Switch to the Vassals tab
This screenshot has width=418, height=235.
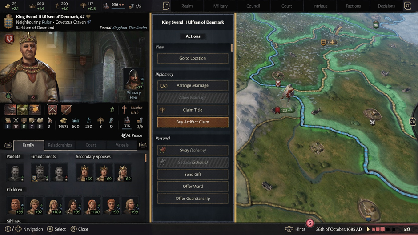pyautogui.click(x=122, y=145)
